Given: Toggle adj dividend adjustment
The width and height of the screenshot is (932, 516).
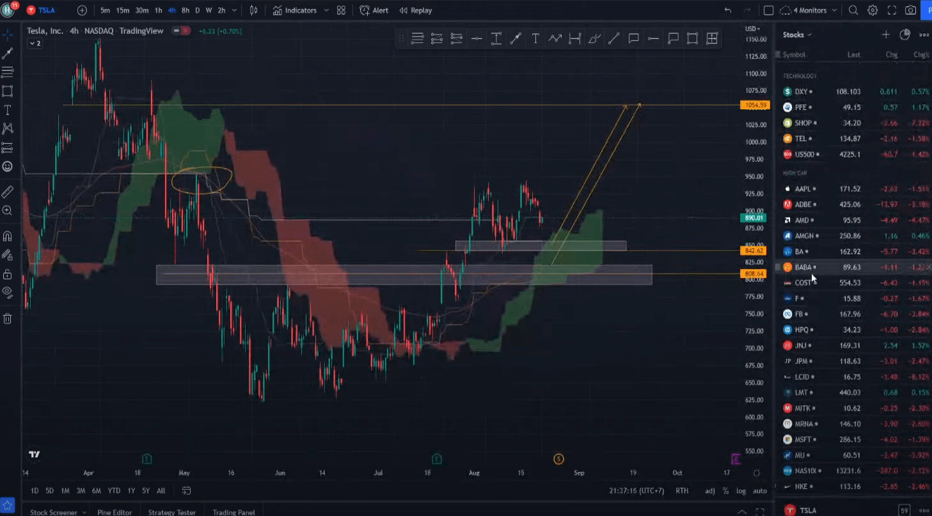Looking at the screenshot, I should click(x=710, y=490).
